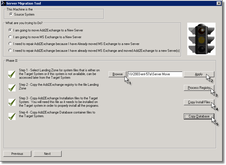
Task: Click the Step 4 Copy Database container description
Action: (x=57, y=114)
